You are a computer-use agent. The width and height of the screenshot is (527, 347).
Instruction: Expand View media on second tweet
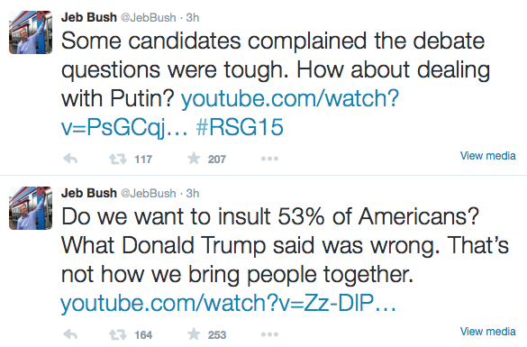pyautogui.click(x=487, y=332)
